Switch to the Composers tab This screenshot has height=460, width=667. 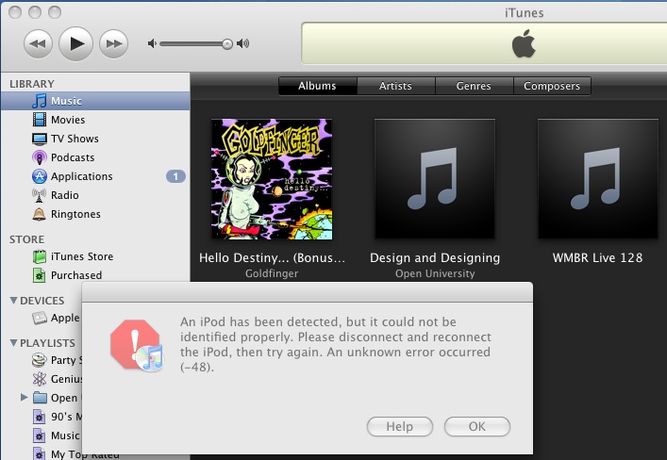[x=552, y=86]
